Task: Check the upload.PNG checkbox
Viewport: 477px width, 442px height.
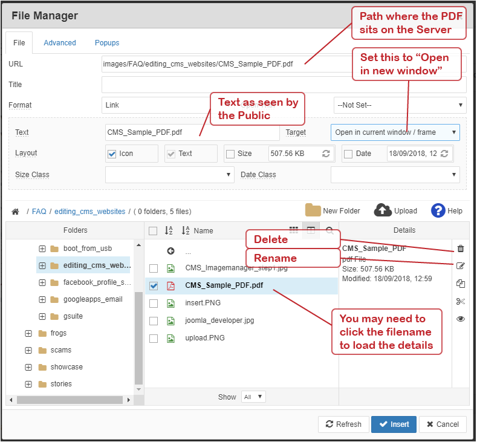Action: 154,339
